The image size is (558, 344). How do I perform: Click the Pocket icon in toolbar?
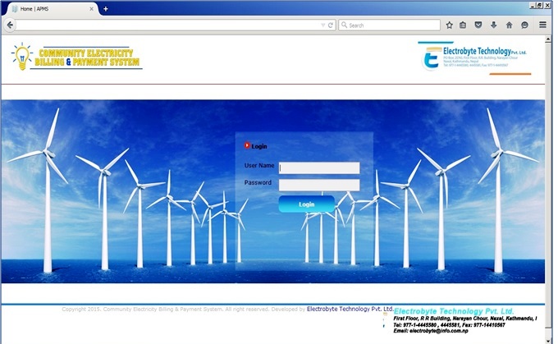coord(478,25)
